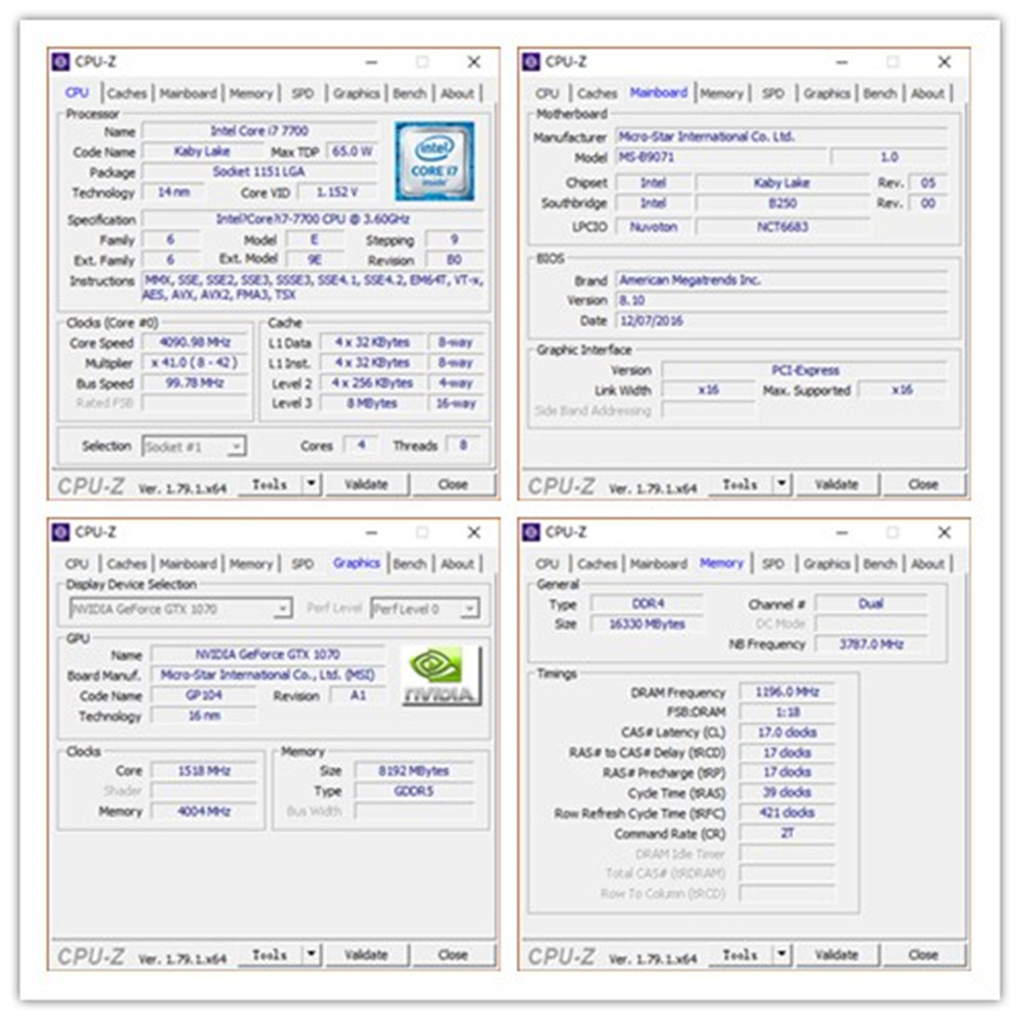
Task: Switch to the Memory tab in the Graphics window
Action: [x=251, y=563]
